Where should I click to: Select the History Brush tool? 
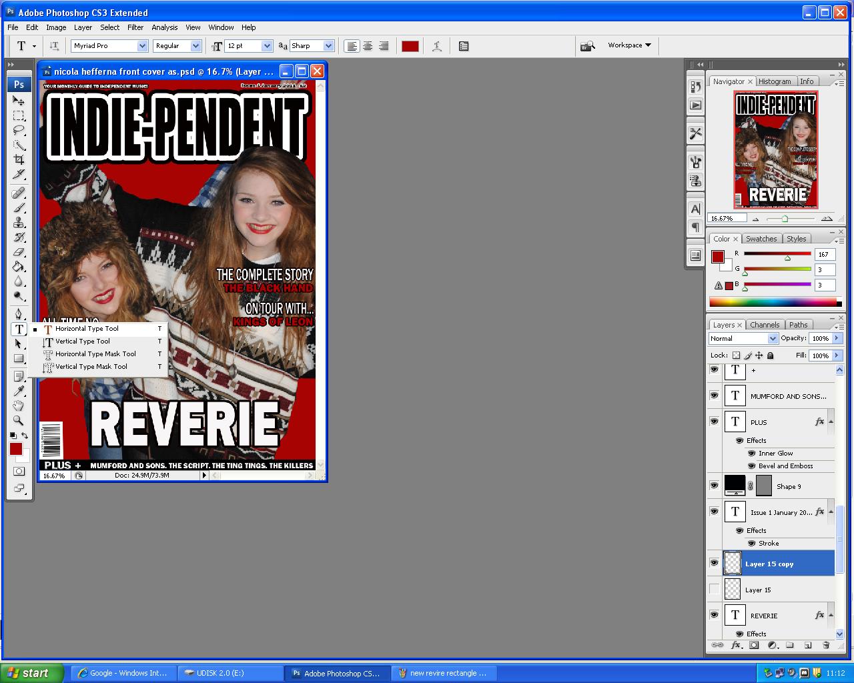pyautogui.click(x=19, y=237)
